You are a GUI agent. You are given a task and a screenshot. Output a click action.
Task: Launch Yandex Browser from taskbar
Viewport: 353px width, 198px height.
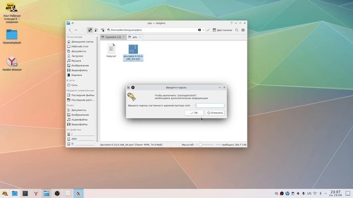pyautogui.click(x=36, y=194)
